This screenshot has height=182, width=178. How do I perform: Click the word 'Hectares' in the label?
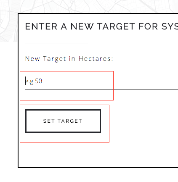pyautogui.click(x=95, y=58)
